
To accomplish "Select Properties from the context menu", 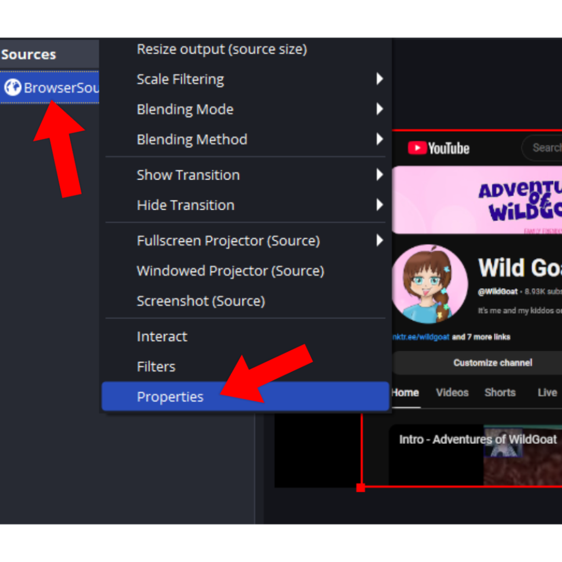I will (x=171, y=396).
